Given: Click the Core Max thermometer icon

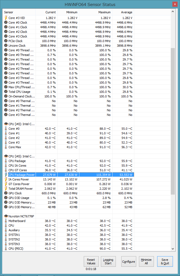Looking at the screenshot, I should pos(6,147).
